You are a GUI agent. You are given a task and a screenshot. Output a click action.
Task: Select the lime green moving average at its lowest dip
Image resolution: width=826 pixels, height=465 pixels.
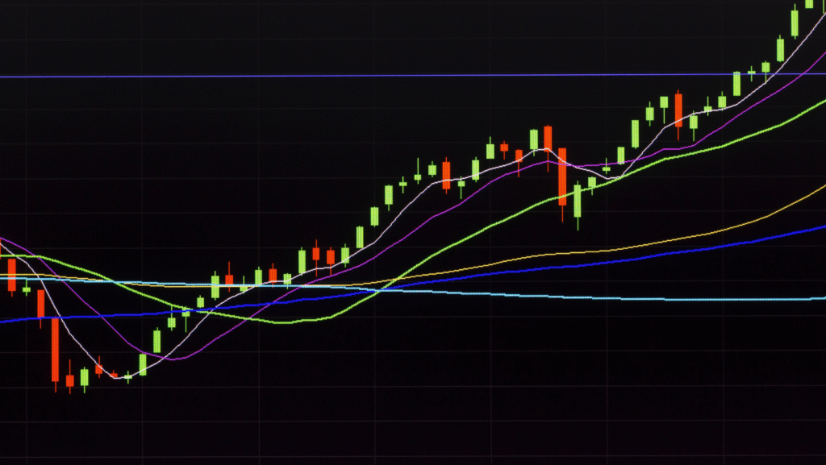(x=282, y=322)
